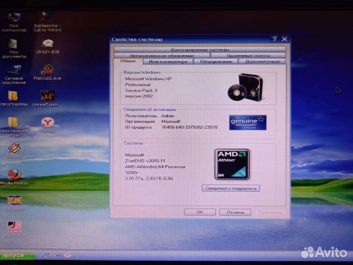Click the Yandex icon in quick launch
The width and height of the screenshot is (353, 265).
(68, 255)
